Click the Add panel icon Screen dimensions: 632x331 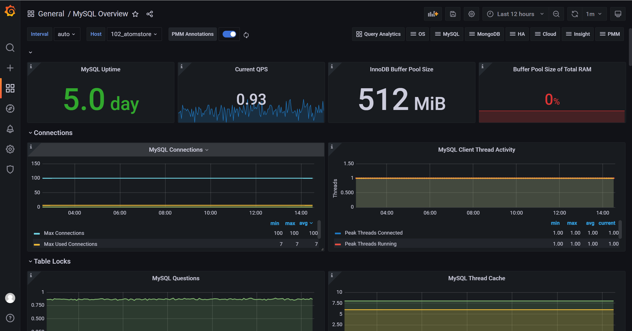tap(433, 14)
